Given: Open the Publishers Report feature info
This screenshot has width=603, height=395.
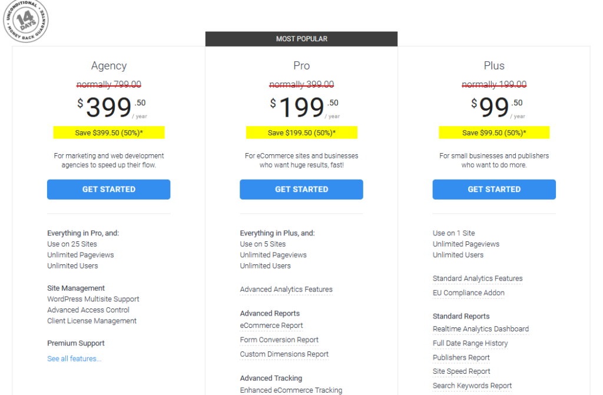Looking at the screenshot, I should (461, 357).
